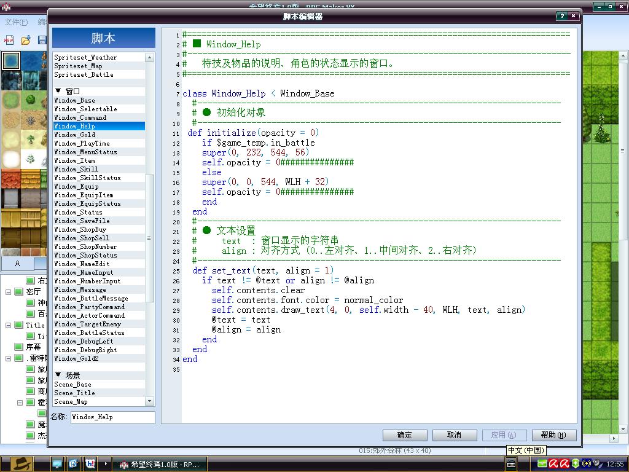Select the blue water tile in palette
Viewport: 629px width, 472px height.
pyautogui.click(x=11, y=61)
